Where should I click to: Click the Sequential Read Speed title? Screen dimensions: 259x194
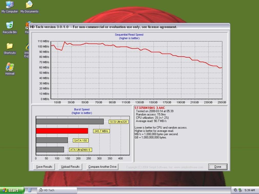[x=129, y=35]
